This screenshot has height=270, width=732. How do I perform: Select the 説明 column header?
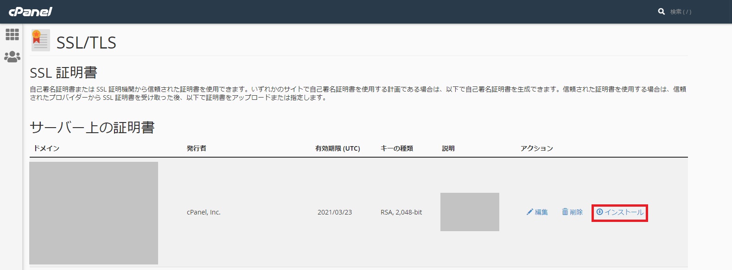(448, 148)
